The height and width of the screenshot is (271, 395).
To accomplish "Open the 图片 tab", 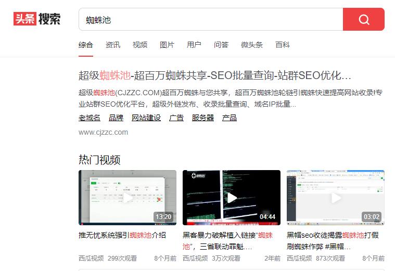I will tap(167, 45).
